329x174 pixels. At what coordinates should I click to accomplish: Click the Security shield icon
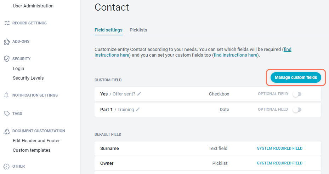7,59
